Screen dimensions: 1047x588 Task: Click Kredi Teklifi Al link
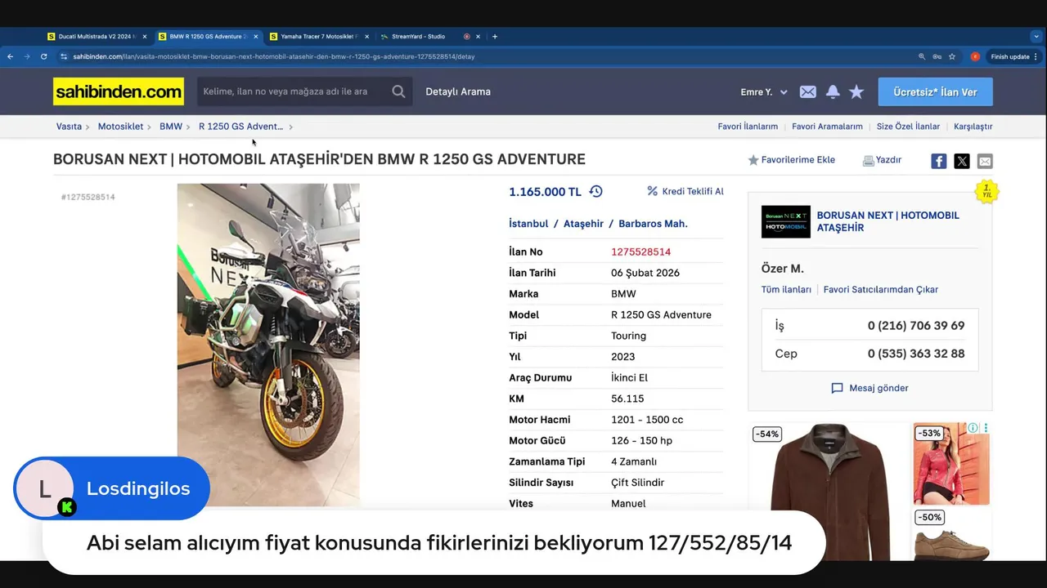point(685,191)
